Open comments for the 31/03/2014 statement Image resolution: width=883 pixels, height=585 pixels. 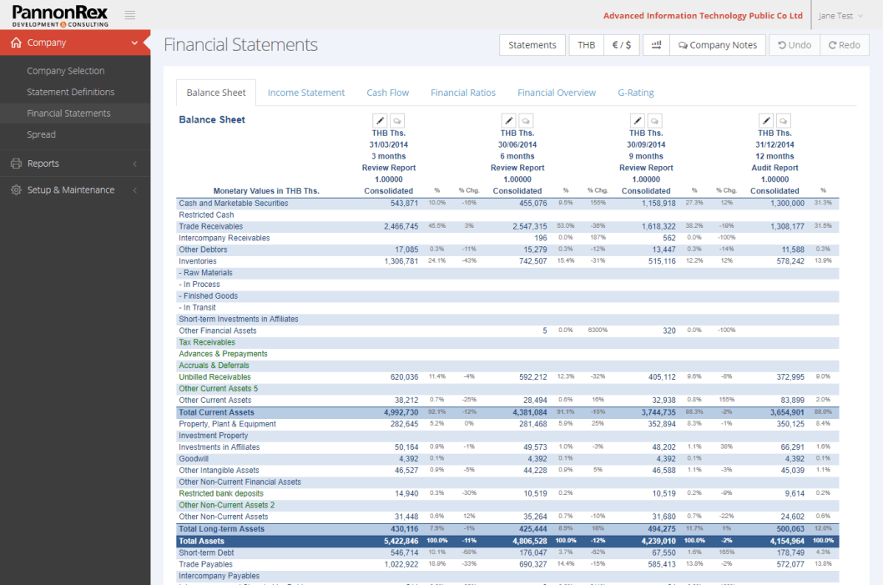click(x=397, y=120)
